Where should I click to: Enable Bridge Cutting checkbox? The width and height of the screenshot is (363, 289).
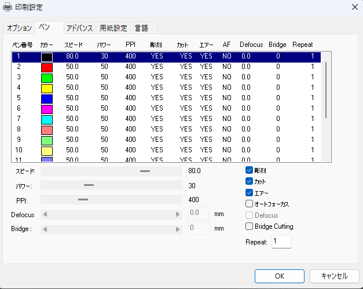point(250,226)
